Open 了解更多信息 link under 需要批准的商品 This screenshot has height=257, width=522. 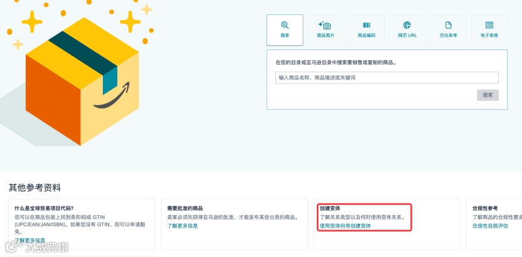[183, 226]
